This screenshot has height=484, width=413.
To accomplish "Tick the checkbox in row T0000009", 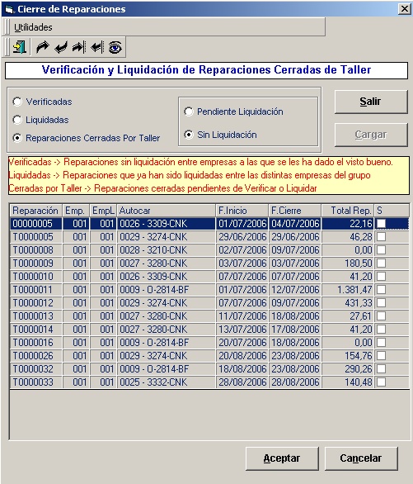I will pyautogui.click(x=382, y=263).
